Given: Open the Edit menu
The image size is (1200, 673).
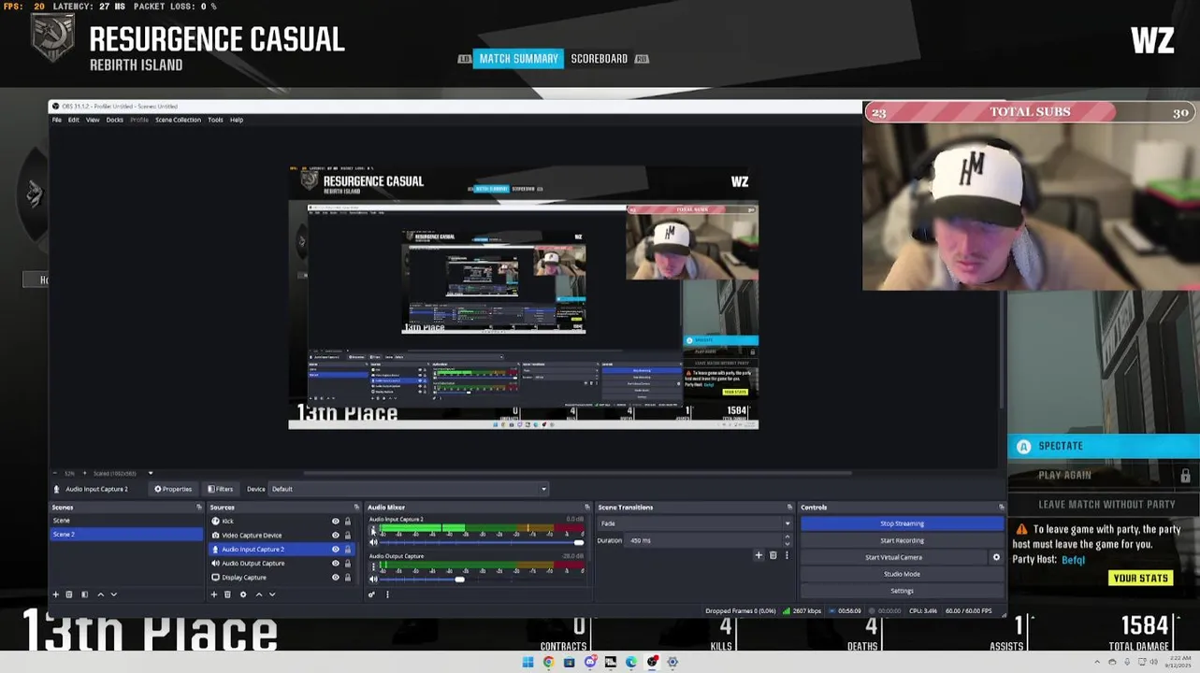Looking at the screenshot, I should 74,120.
